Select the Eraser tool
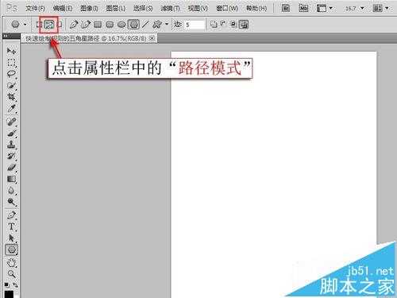 [11, 168]
